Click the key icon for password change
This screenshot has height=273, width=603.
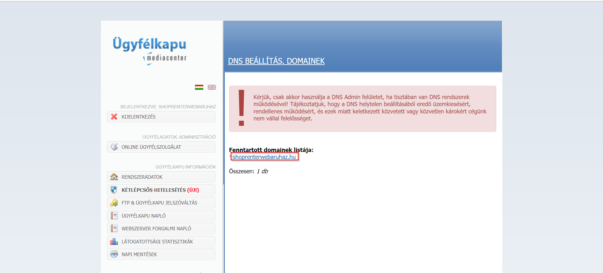[114, 203]
